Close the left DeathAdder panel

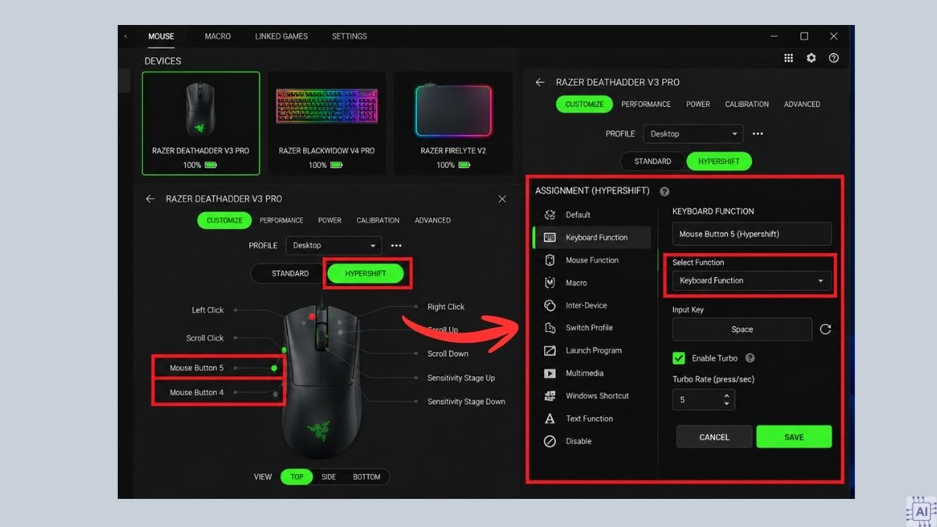(x=502, y=199)
